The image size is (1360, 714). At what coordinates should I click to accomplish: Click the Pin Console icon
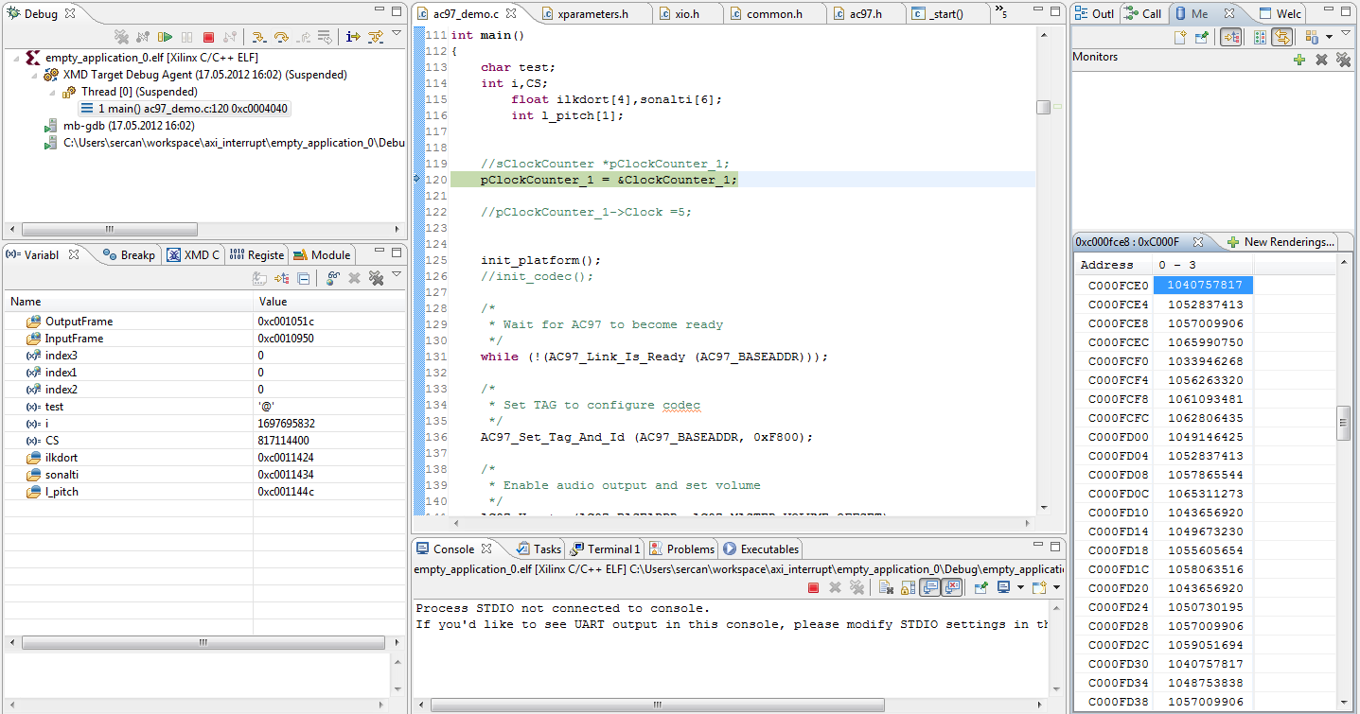pos(981,587)
